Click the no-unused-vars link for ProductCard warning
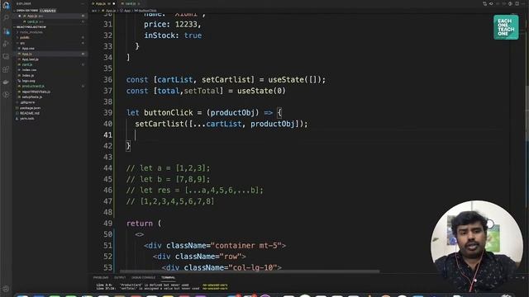The image size is (529, 297). (x=215, y=285)
